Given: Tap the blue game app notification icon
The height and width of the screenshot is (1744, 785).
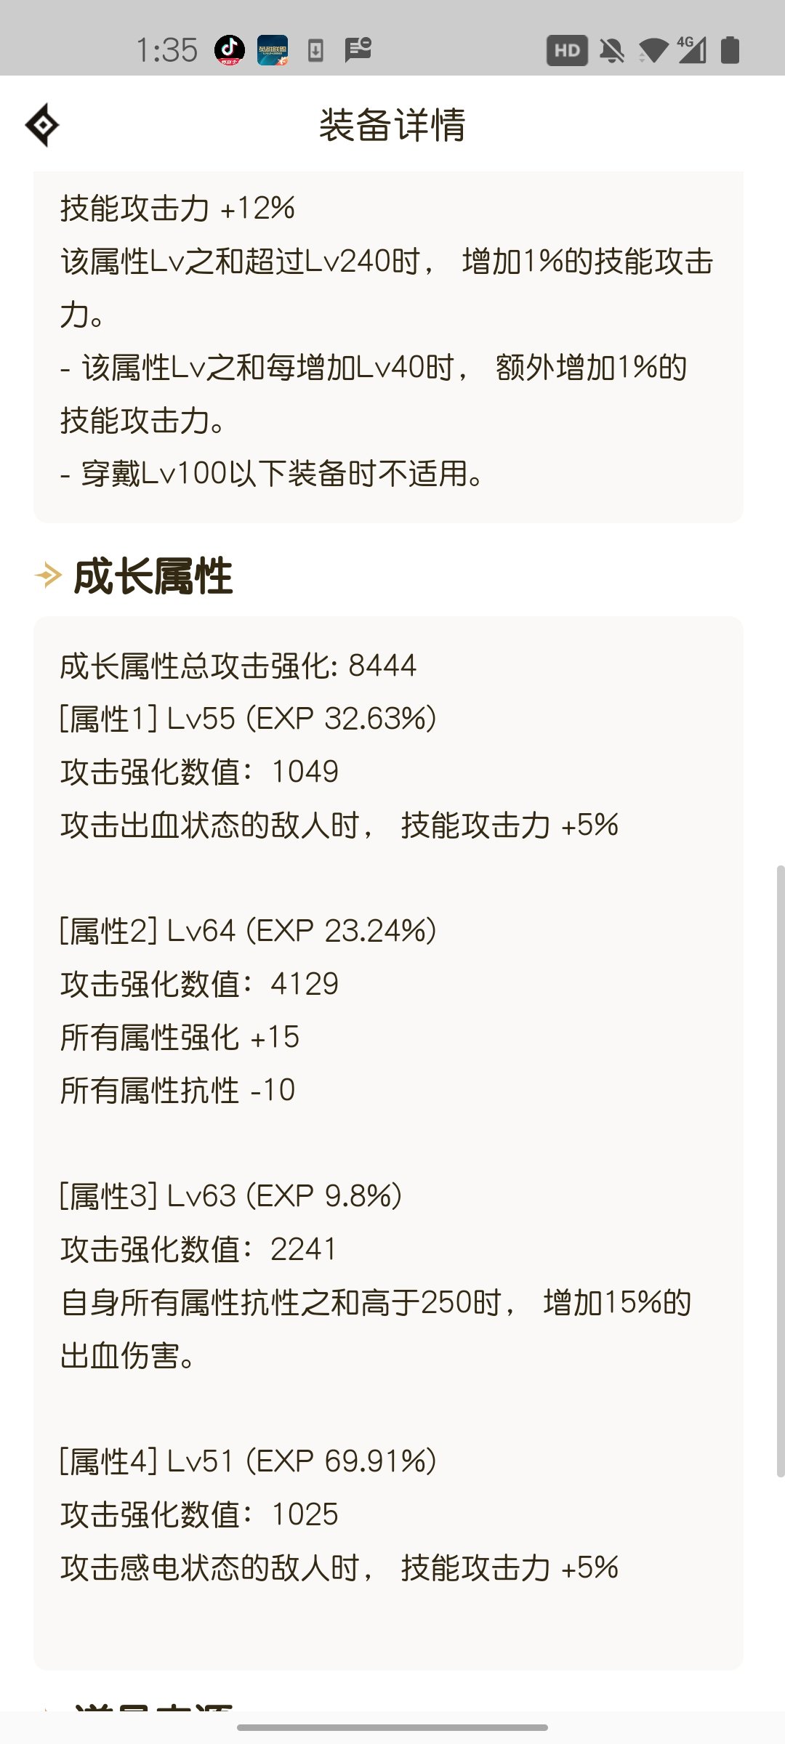Looking at the screenshot, I should pyautogui.click(x=273, y=50).
